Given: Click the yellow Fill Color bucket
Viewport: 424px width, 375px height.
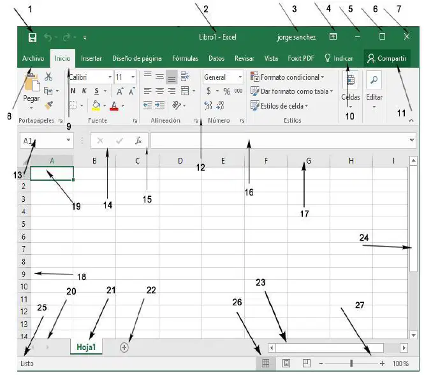Looking at the screenshot, I should click(x=96, y=105).
